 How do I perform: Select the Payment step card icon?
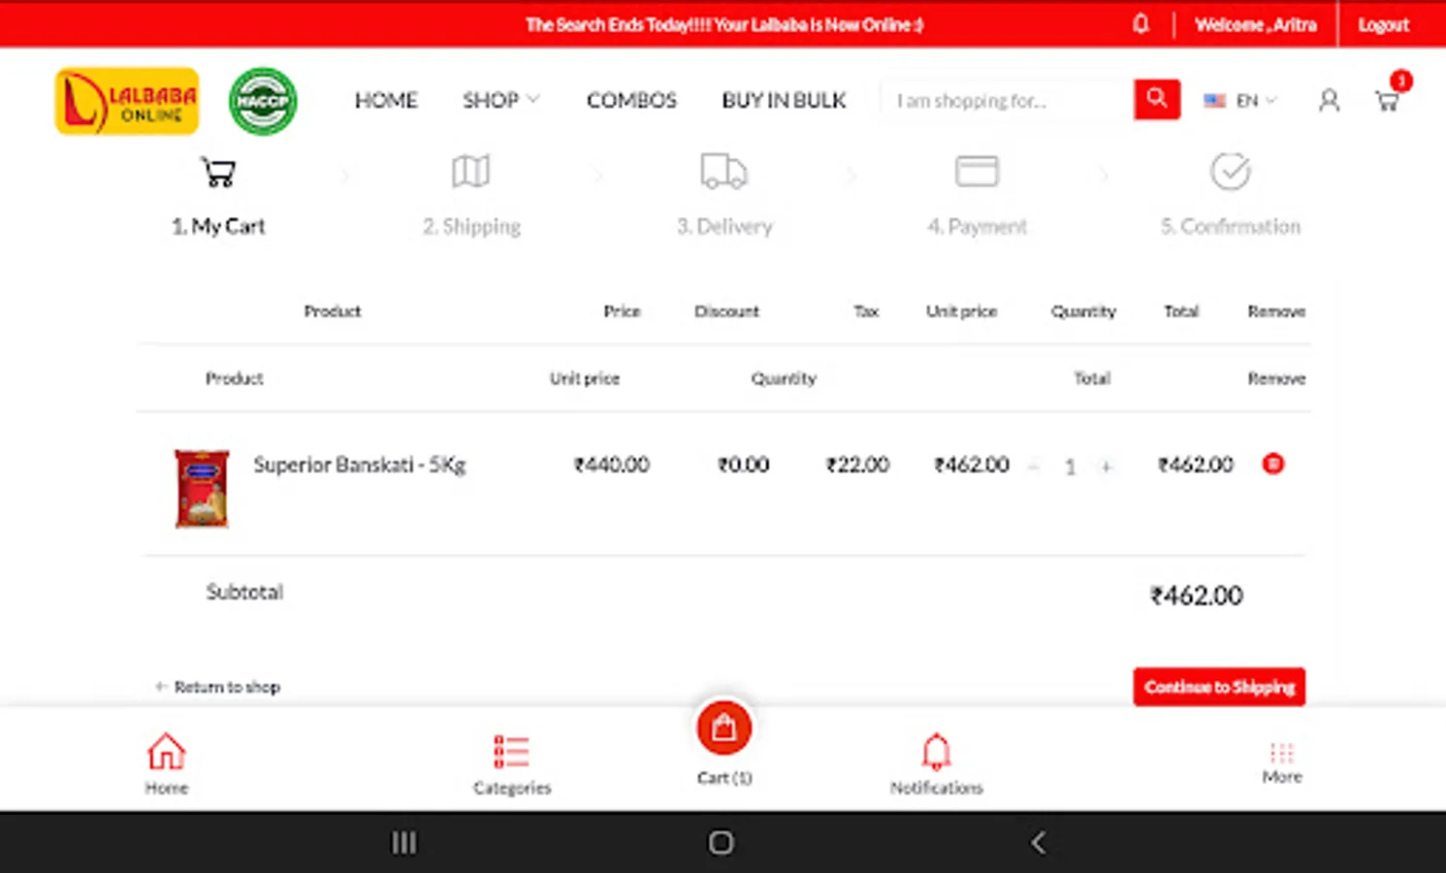tap(977, 171)
